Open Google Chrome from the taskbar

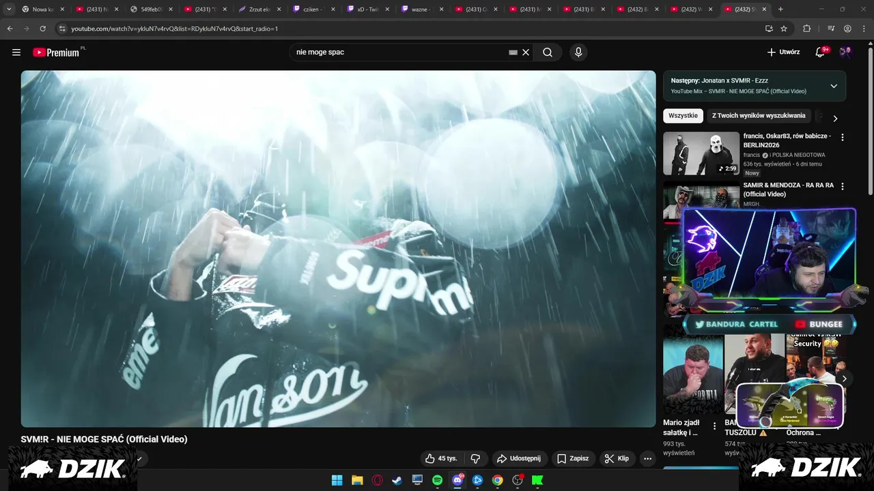498,480
